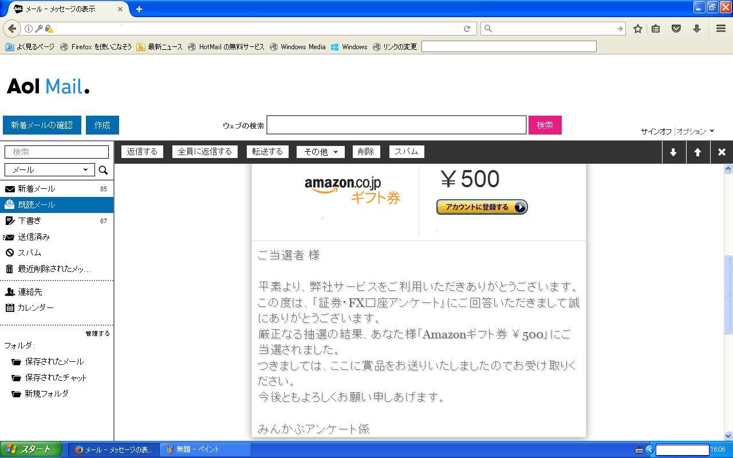Click 管理する folders link

click(97, 334)
